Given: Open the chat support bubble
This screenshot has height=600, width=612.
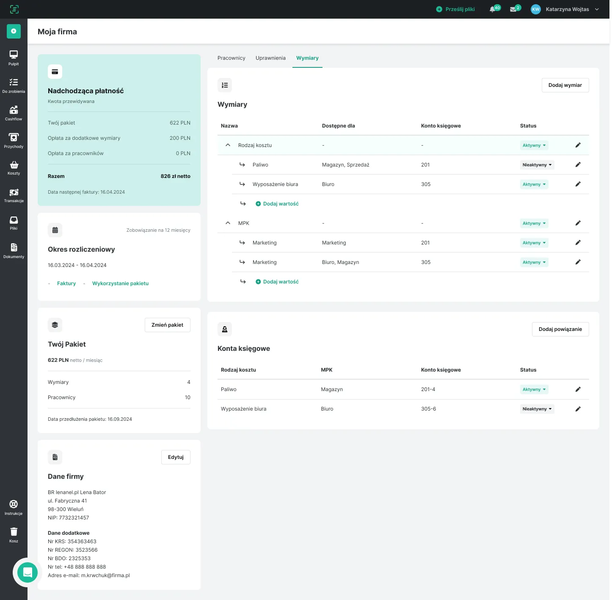Looking at the screenshot, I should 28,572.
